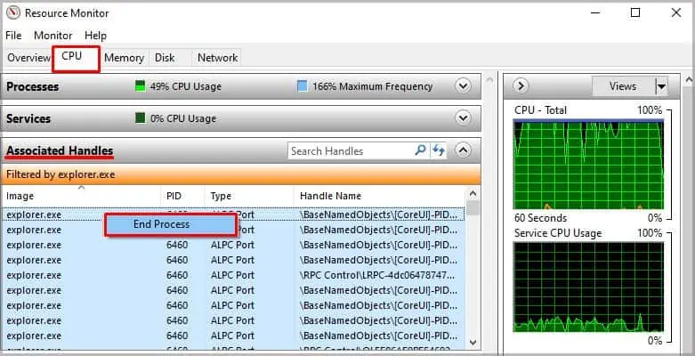Viewport: 695px width, 356px height.
Task: Click the Service CPU Usage graph
Action: [588, 287]
